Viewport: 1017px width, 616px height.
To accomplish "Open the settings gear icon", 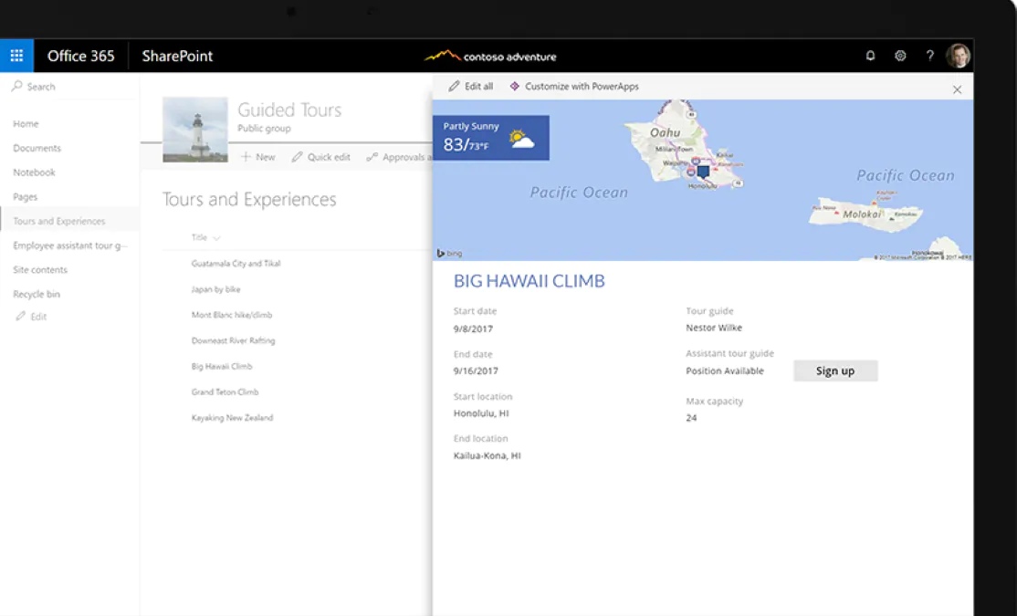I will pyautogui.click(x=900, y=56).
